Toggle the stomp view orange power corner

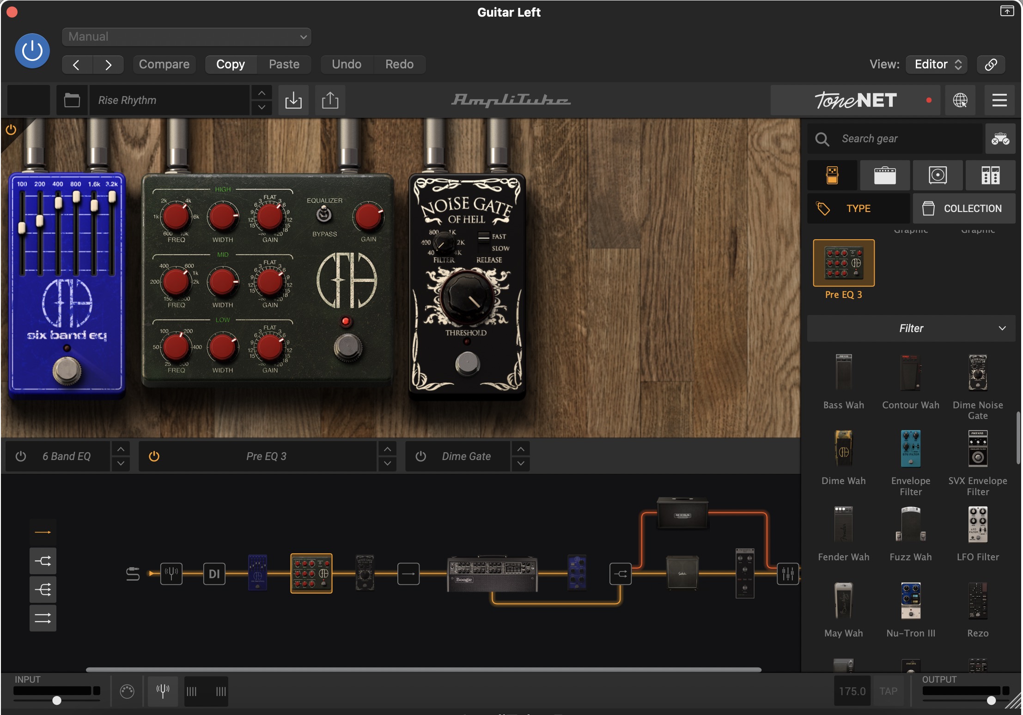pyautogui.click(x=11, y=130)
